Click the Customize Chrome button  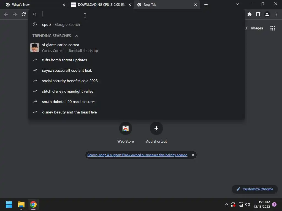point(255,189)
